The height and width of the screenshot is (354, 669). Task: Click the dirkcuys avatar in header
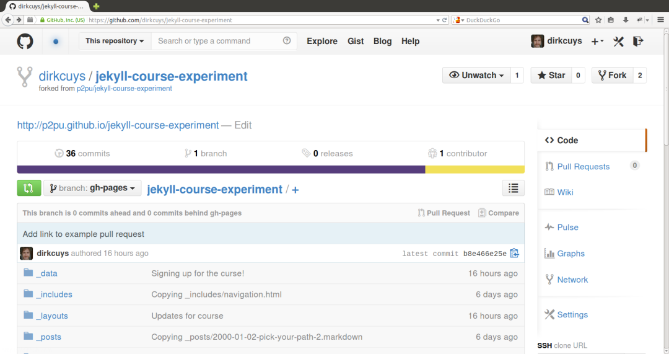pos(537,41)
